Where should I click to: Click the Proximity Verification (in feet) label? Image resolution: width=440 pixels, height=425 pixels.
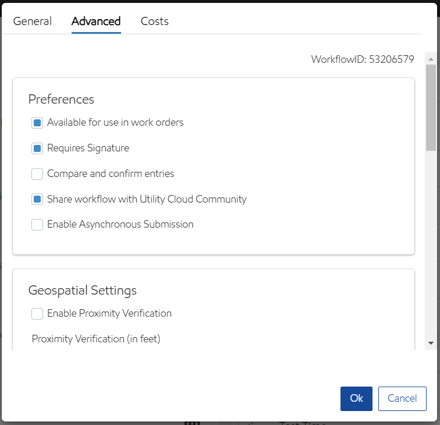[96, 339]
